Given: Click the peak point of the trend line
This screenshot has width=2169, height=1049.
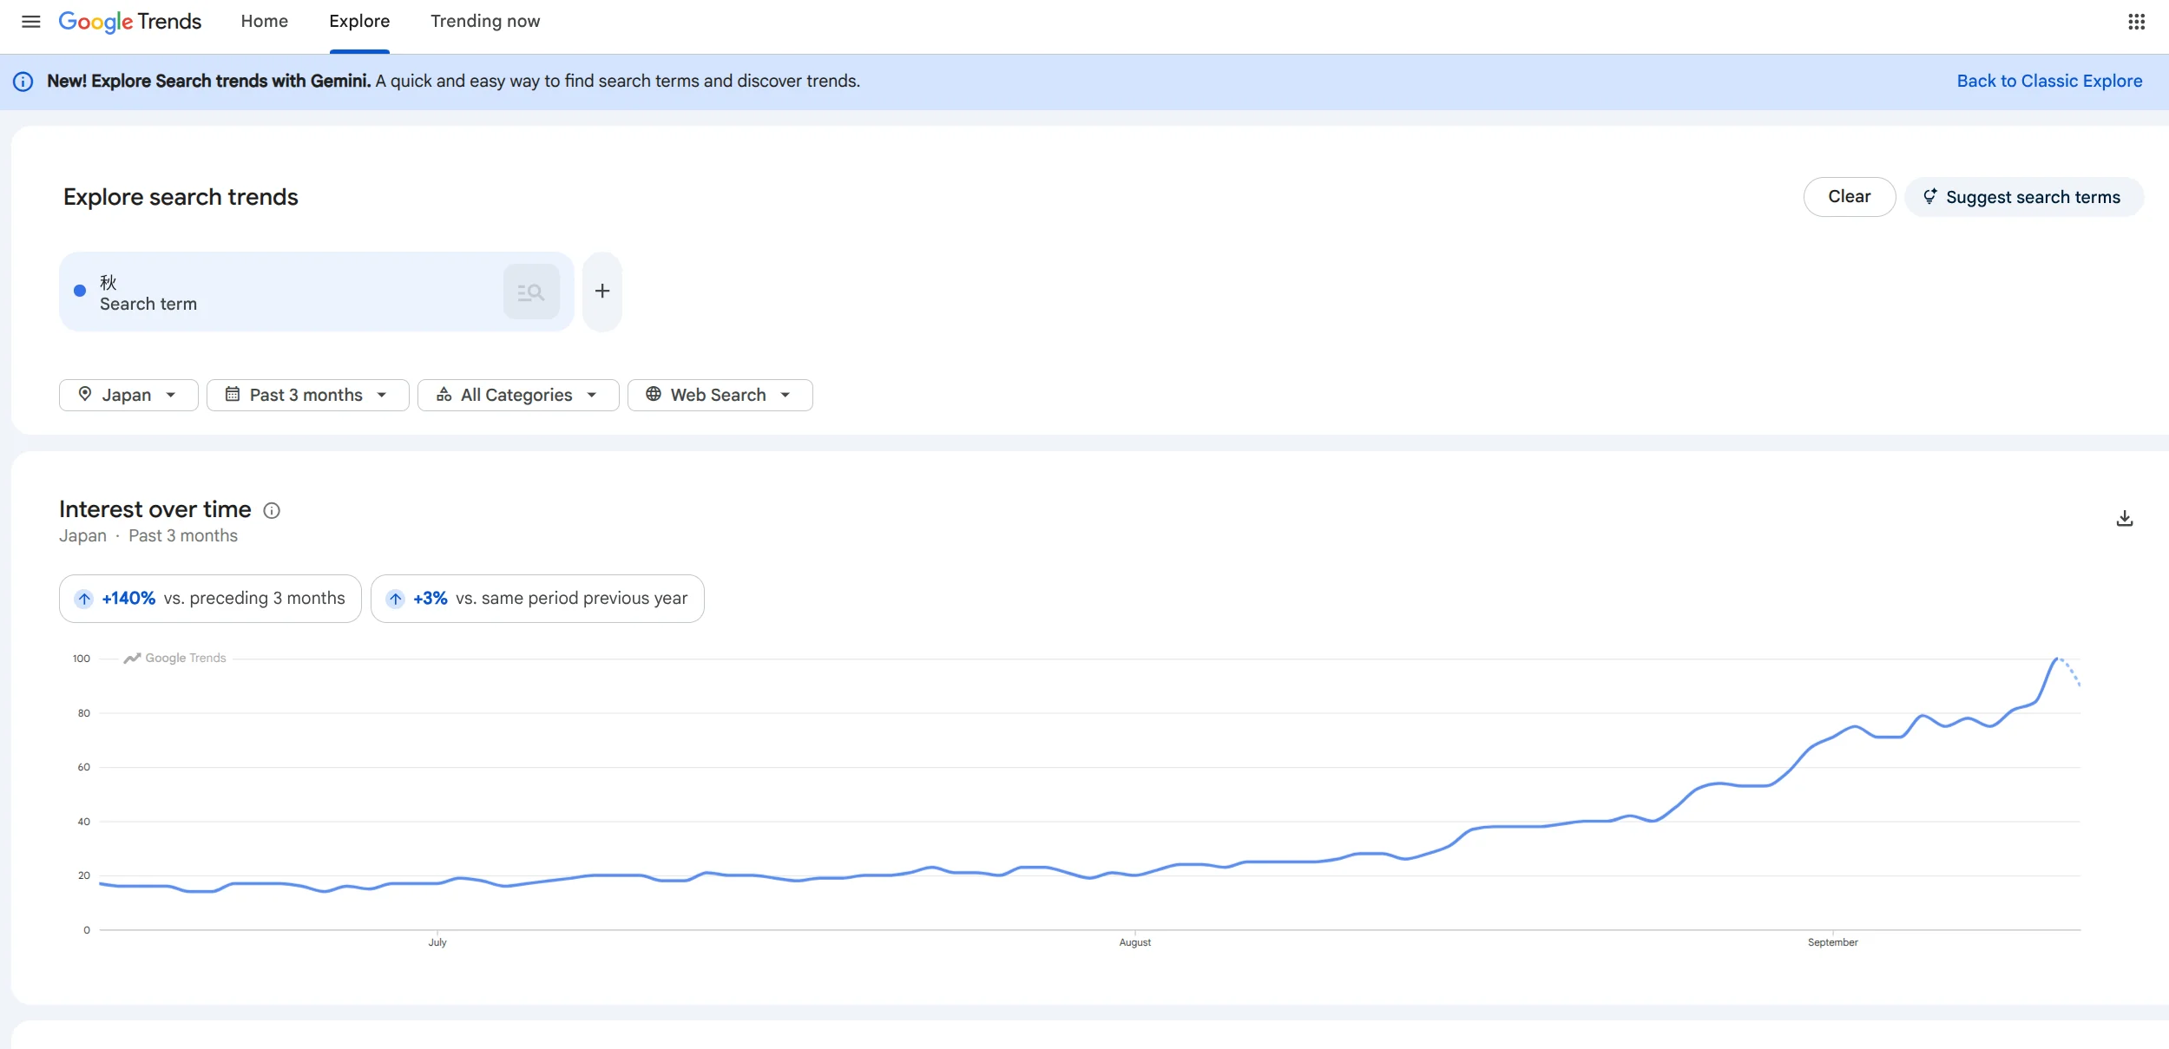Looking at the screenshot, I should tap(2056, 659).
